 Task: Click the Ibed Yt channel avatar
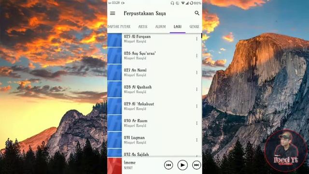(x=286, y=150)
